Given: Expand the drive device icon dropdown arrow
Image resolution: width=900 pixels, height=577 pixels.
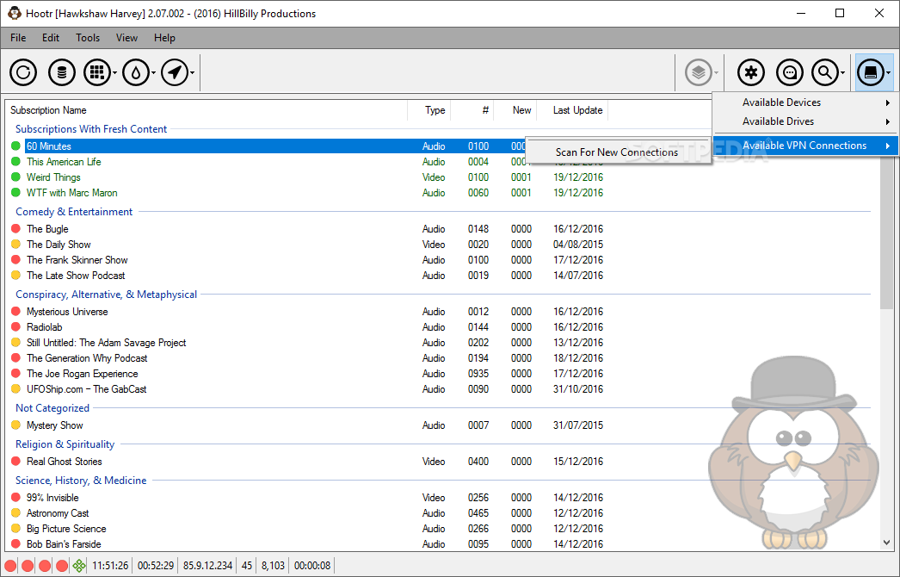Looking at the screenshot, I should [x=889, y=73].
